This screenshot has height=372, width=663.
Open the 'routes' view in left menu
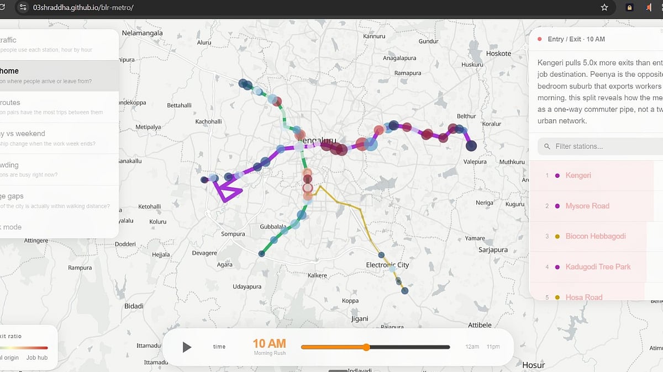(x=59, y=107)
